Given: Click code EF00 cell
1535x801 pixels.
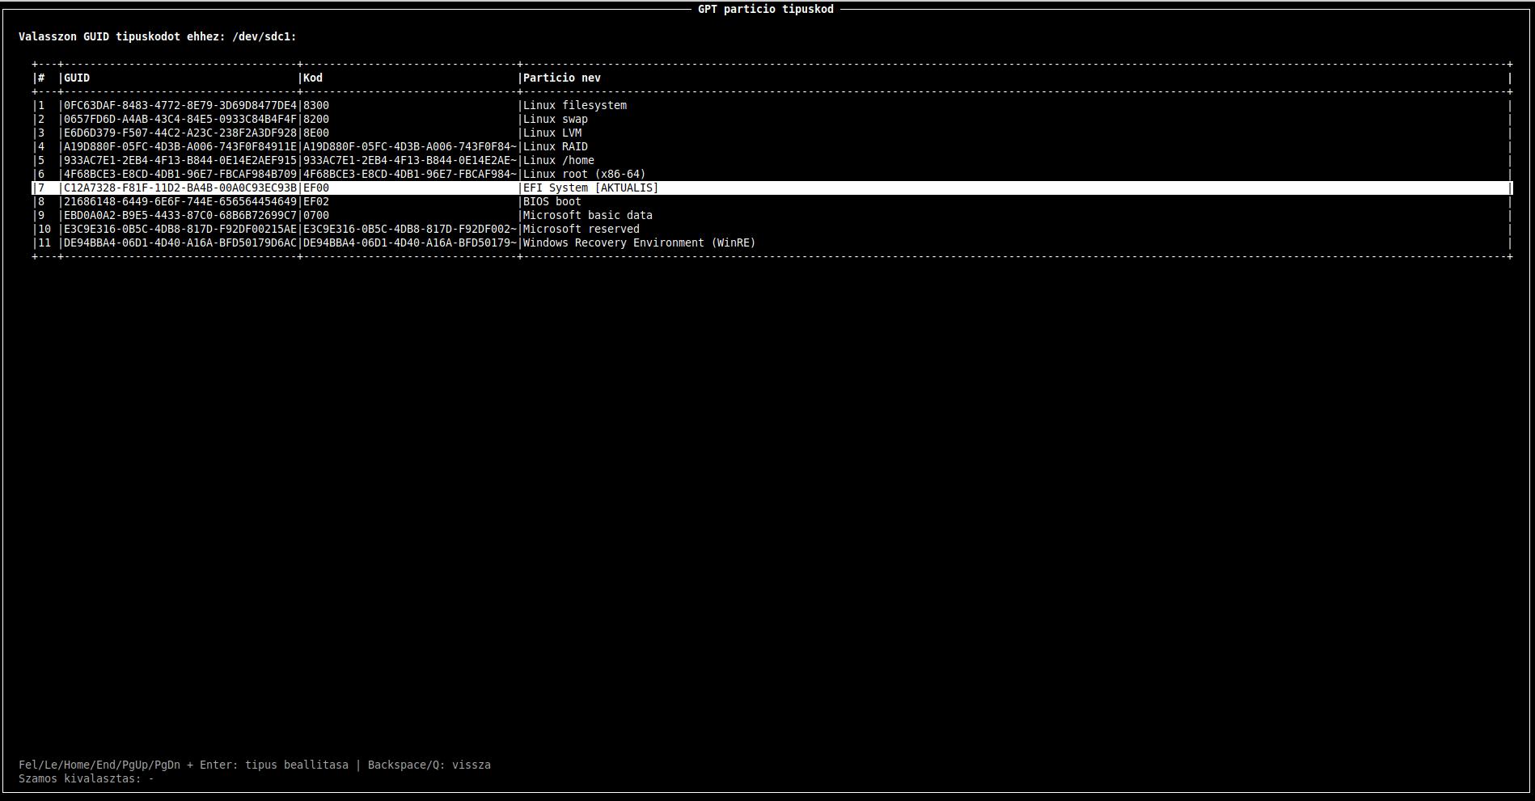Looking at the screenshot, I should click(316, 188).
